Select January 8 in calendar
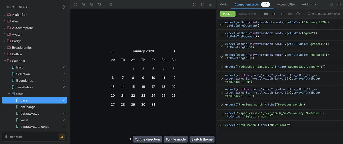 (x=133, y=78)
